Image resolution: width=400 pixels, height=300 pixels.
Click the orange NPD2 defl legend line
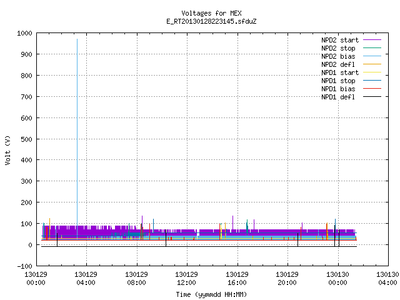tap(372, 64)
